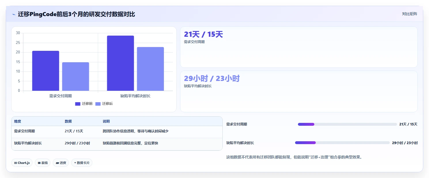429x178 pixels.
Task: Click the 说明 column header
Action: pos(106,121)
